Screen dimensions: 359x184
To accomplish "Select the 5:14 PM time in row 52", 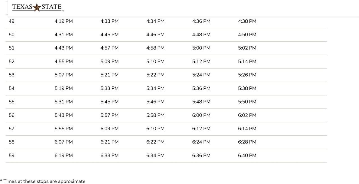I will pyautogui.click(x=247, y=62).
